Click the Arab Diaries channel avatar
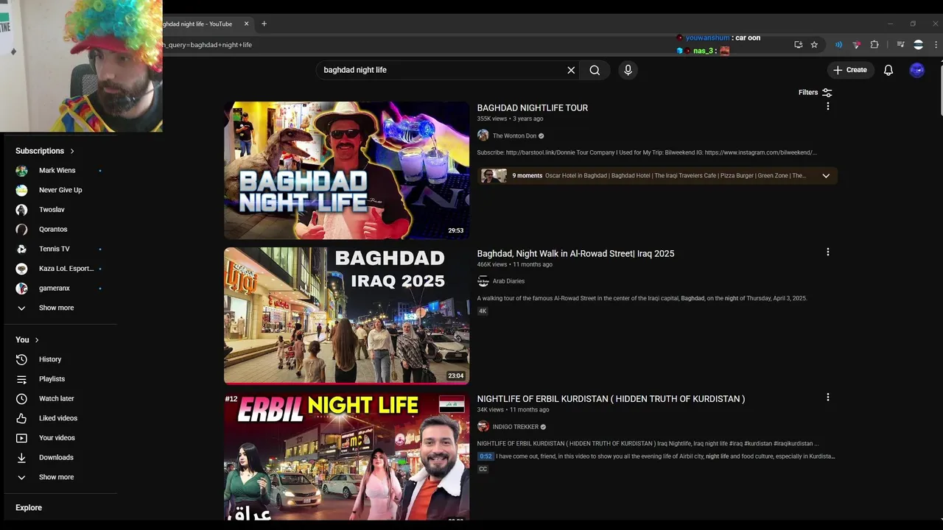Screen dimensions: 943x530 [x=483, y=281]
